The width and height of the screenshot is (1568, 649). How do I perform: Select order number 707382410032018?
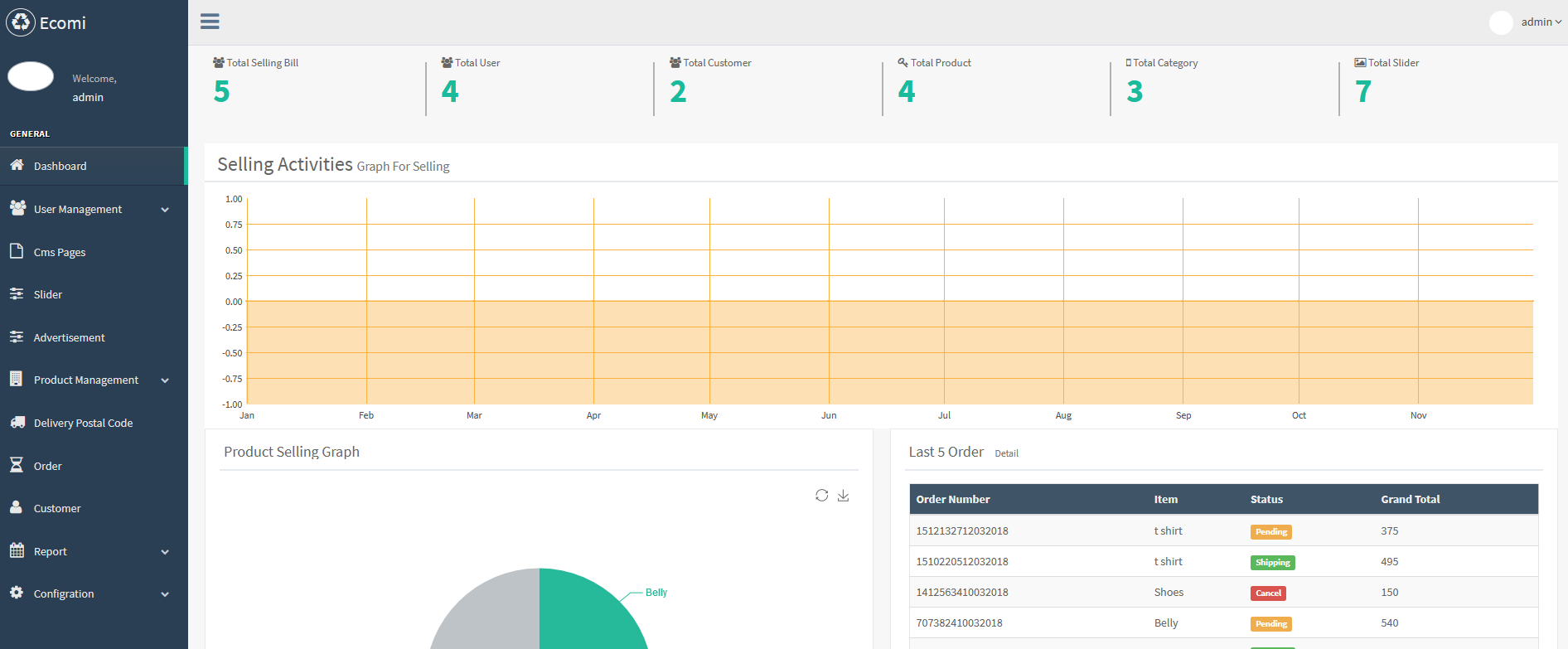click(x=959, y=623)
